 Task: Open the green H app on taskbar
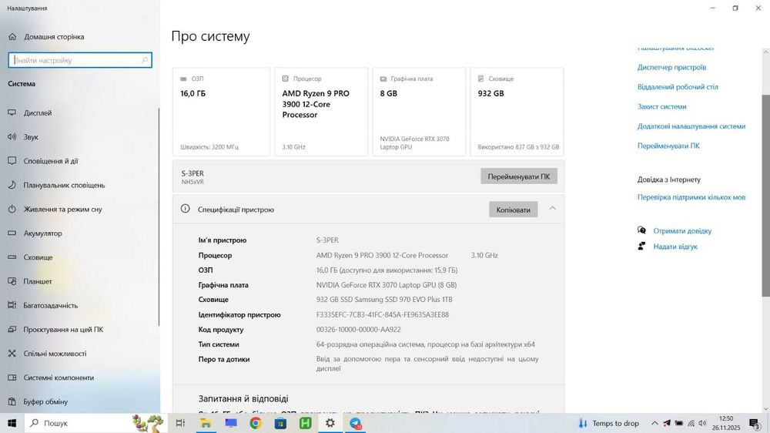tap(306, 423)
